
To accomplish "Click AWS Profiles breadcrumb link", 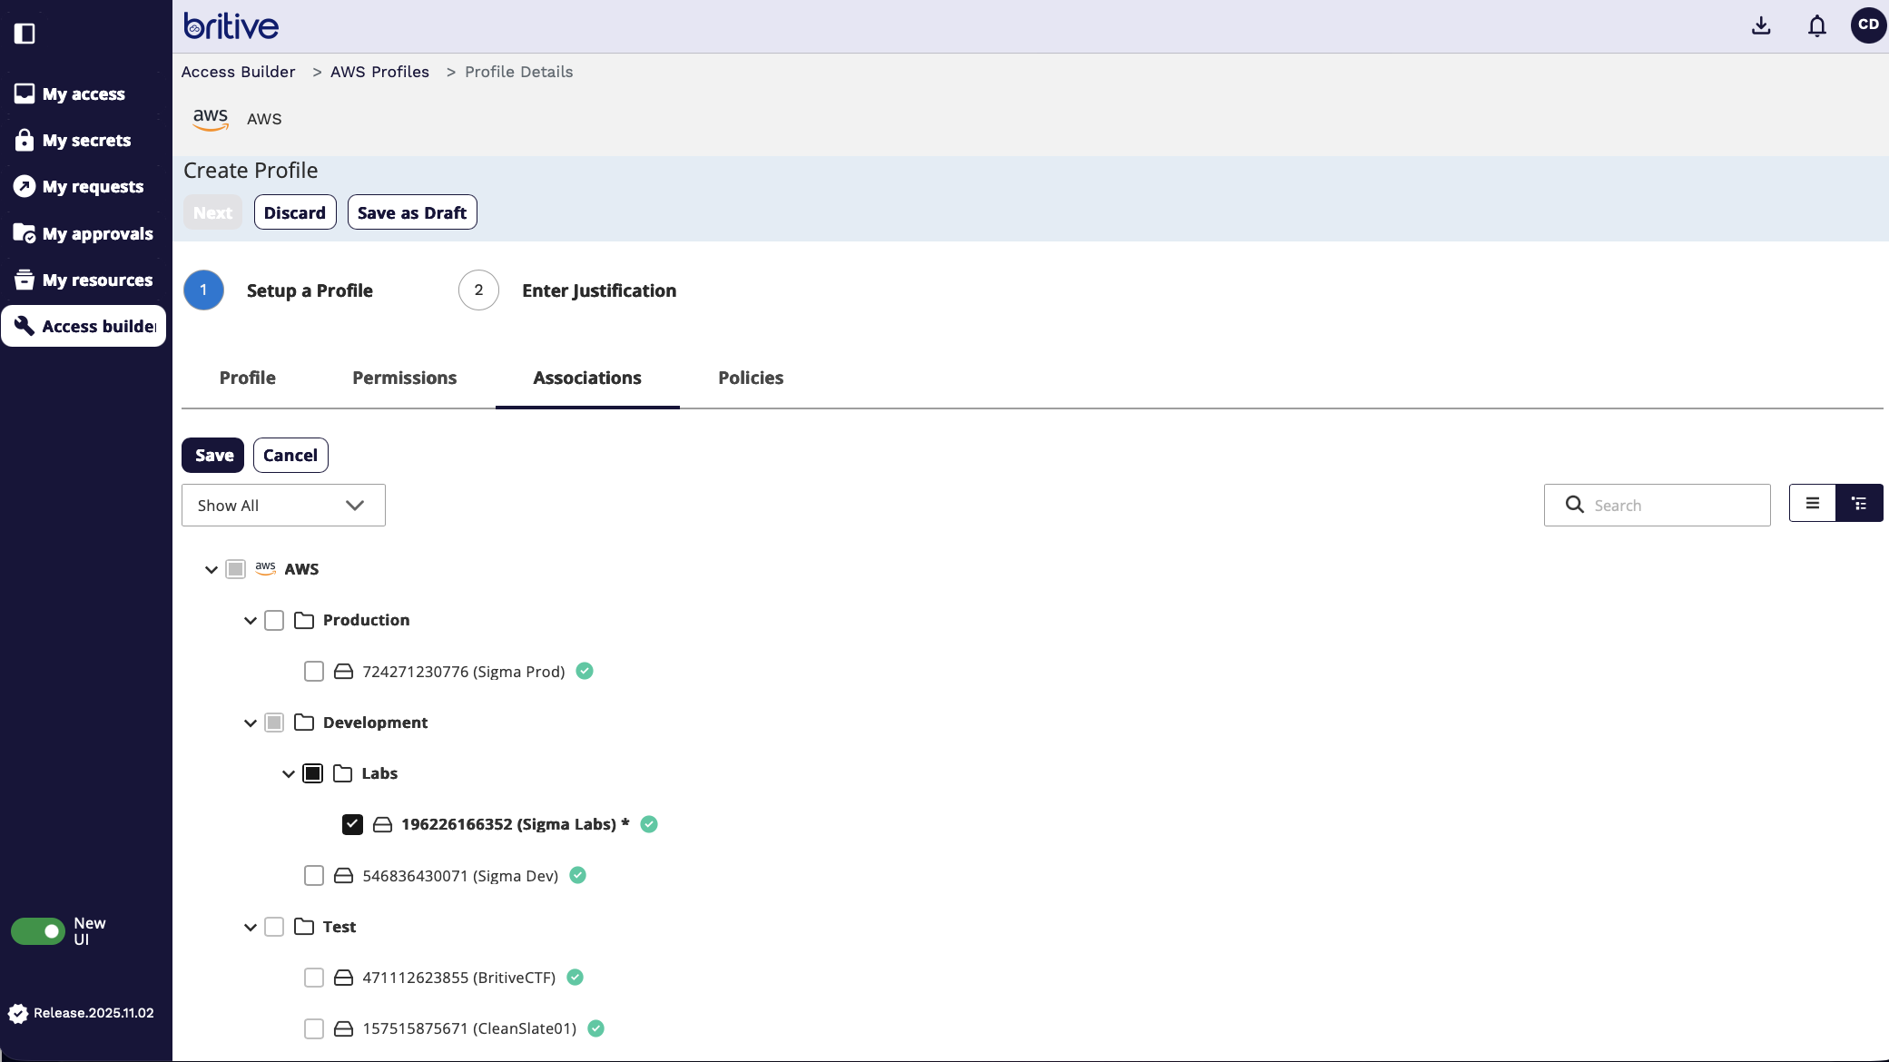I will 379,72.
